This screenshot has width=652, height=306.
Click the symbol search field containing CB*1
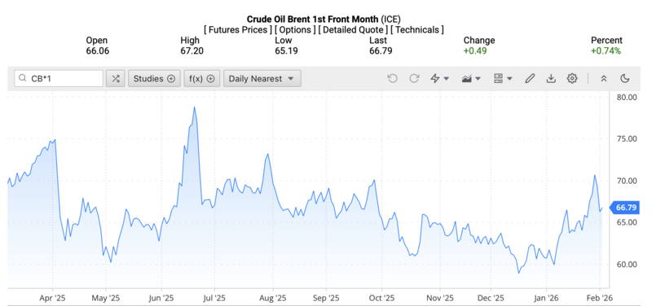pos(59,78)
